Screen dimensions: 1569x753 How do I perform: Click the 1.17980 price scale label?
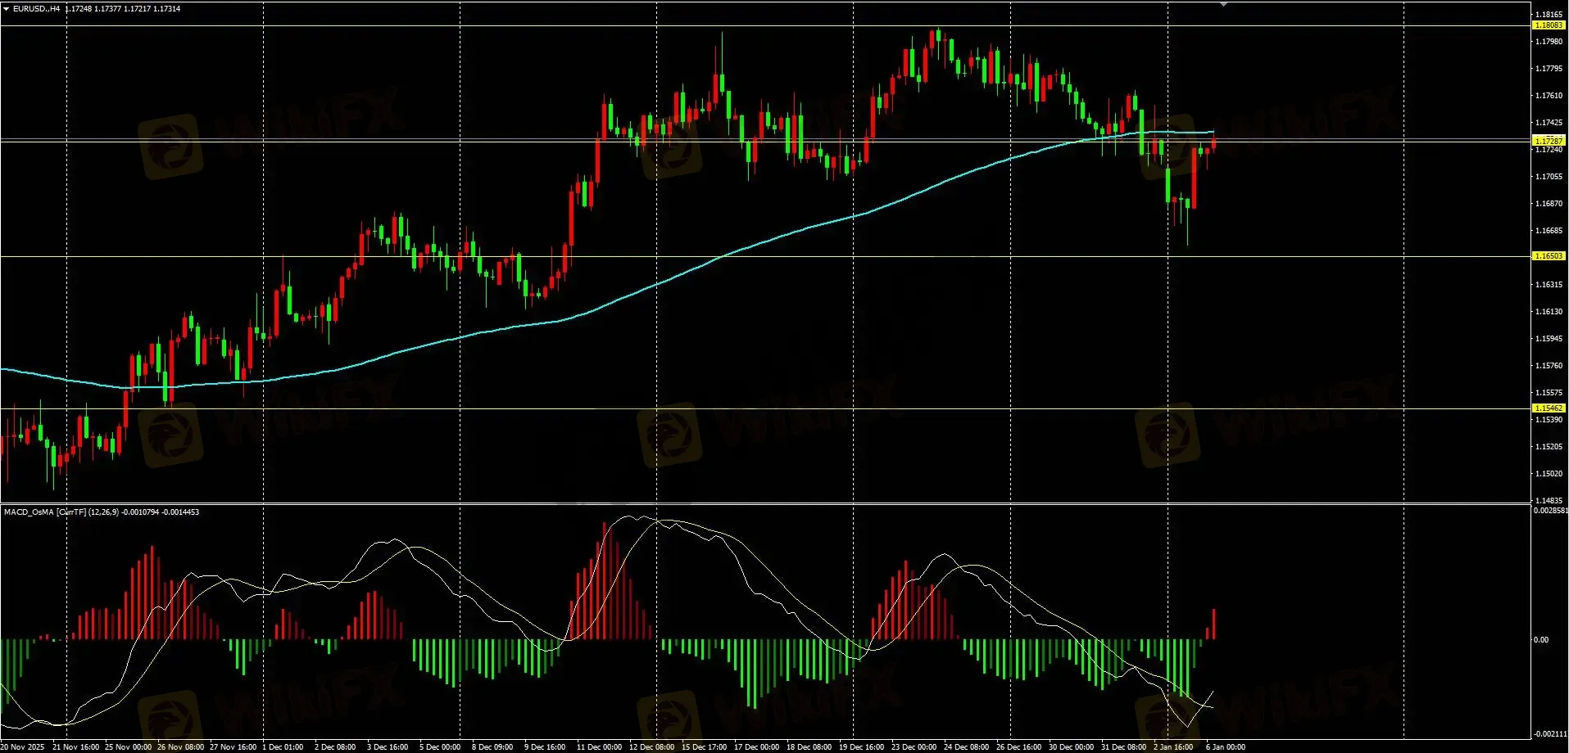1549,42
